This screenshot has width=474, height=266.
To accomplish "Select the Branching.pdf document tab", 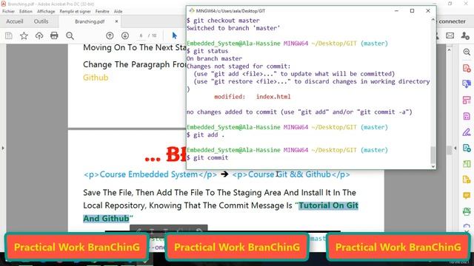I will [90, 21].
